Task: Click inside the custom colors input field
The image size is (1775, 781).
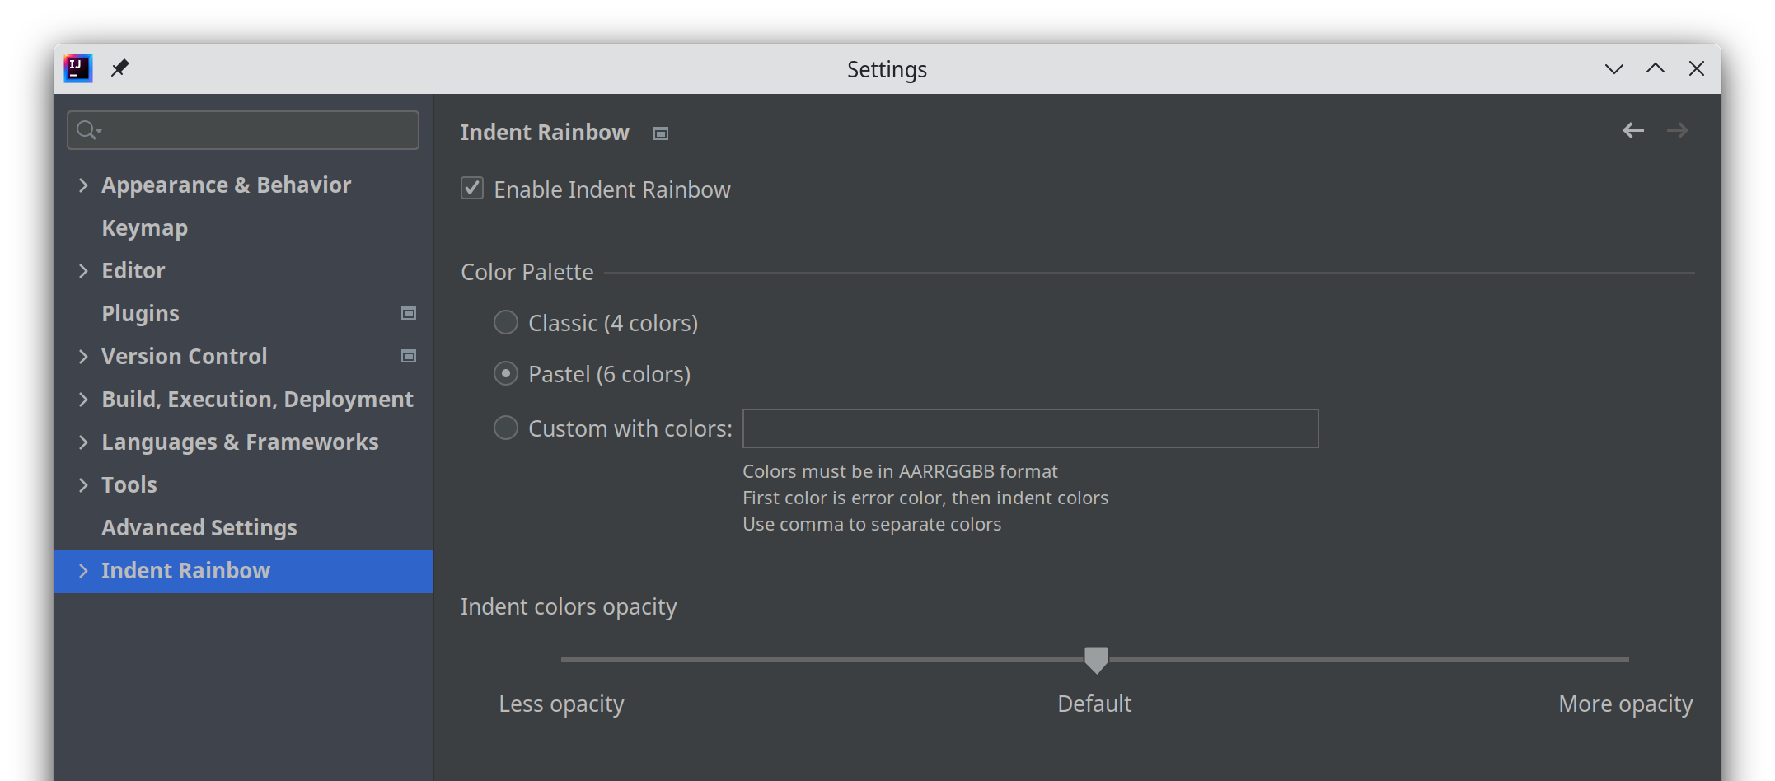Action: (1030, 428)
